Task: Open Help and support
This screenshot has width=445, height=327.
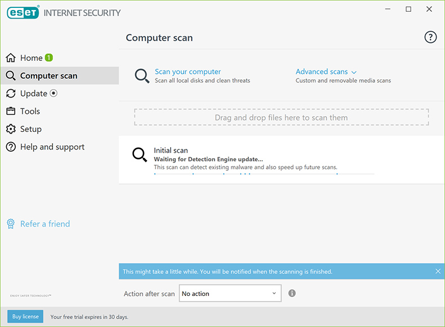Action: pos(60,147)
